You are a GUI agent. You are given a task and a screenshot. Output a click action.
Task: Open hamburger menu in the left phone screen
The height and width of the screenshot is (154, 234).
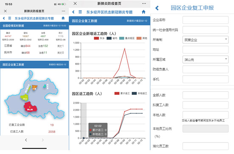tap(9, 18)
